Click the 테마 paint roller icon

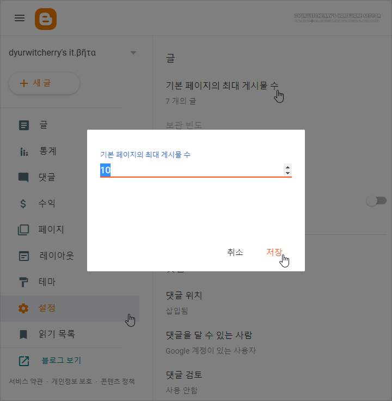tap(23, 282)
